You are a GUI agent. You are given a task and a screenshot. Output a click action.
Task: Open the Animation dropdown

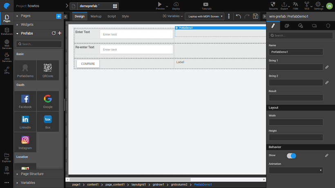point(296,170)
